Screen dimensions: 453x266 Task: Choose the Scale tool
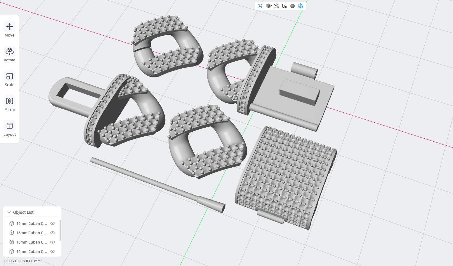click(x=10, y=79)
